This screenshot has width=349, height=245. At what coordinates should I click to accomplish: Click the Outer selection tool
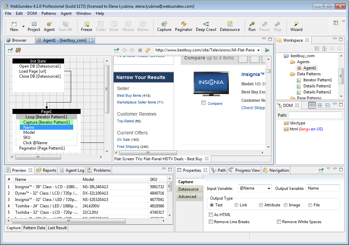click(x=101, y=27)
